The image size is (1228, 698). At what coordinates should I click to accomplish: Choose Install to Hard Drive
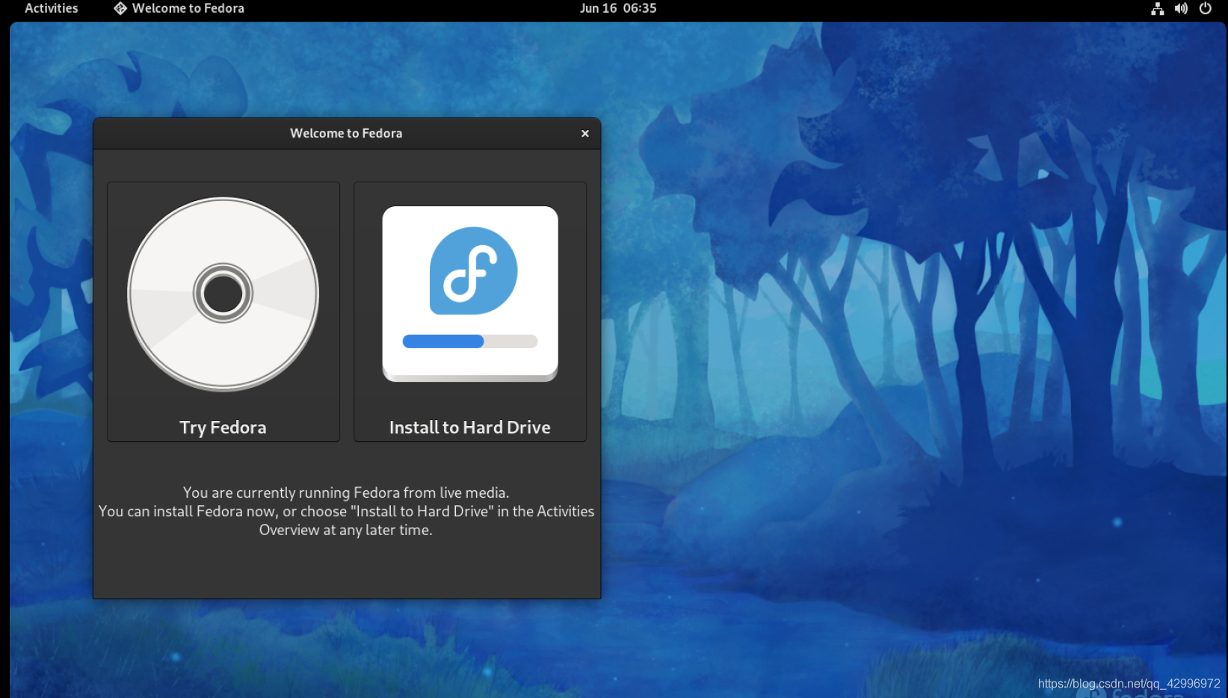(x=470, y=312)
